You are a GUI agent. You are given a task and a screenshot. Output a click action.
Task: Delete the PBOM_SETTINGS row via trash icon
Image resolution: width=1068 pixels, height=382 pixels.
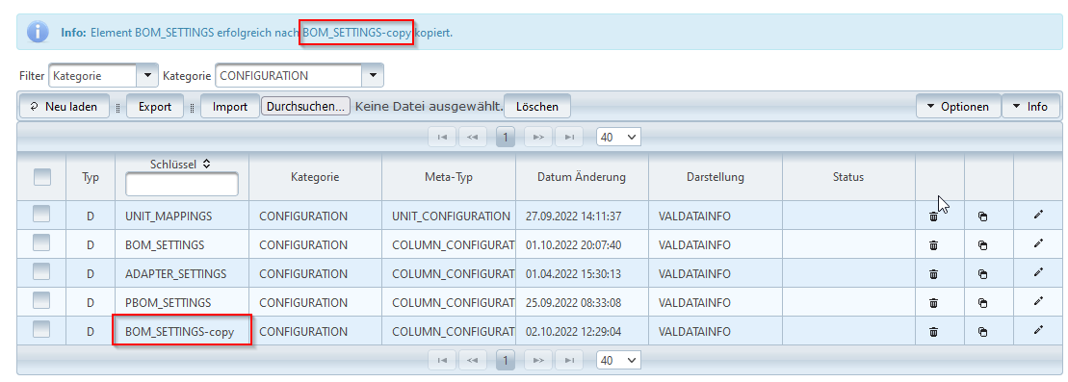(934, 302)
